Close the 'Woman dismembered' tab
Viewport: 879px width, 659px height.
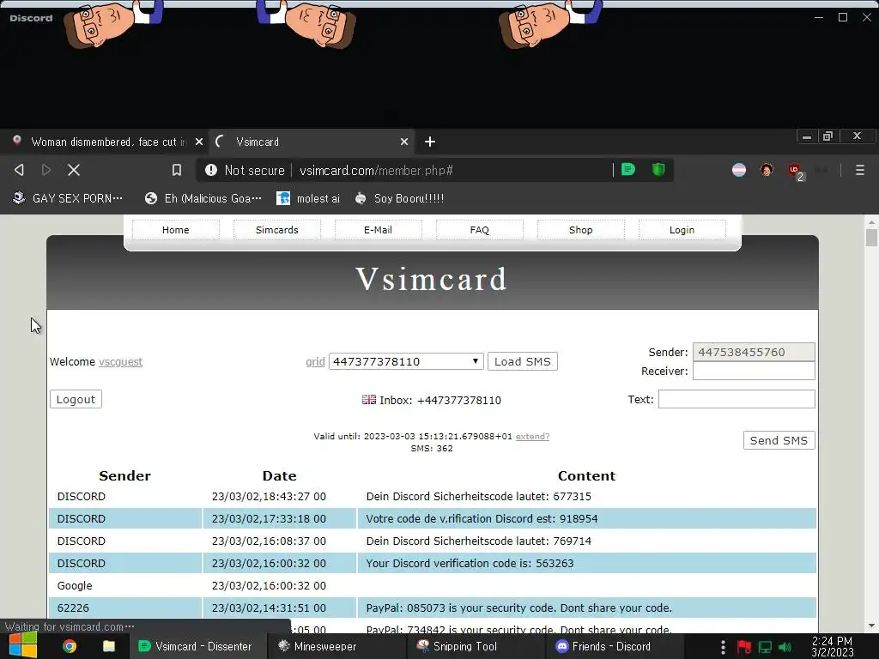(198, 142)
